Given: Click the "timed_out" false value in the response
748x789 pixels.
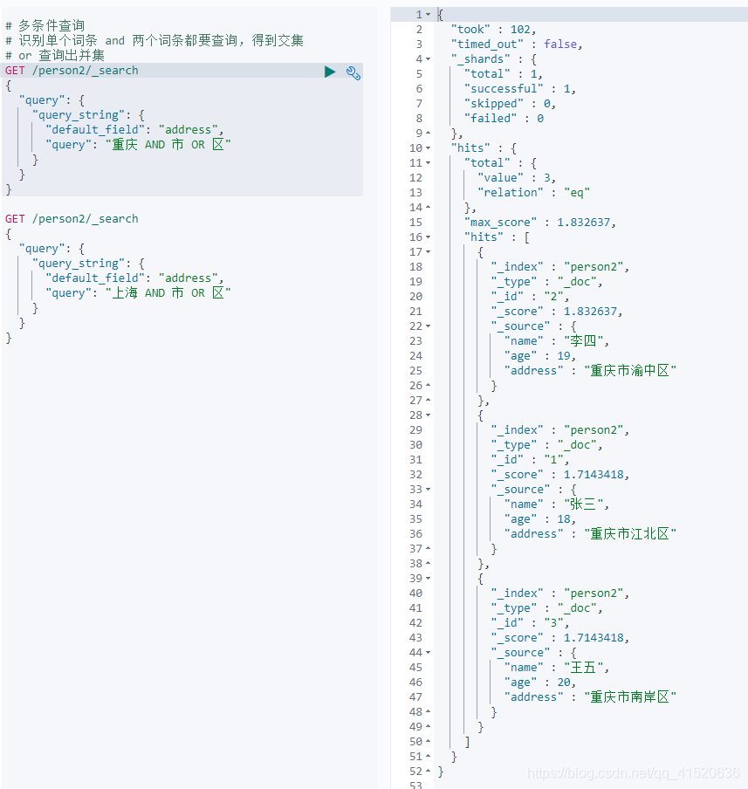Looking at the screenshot, I should 561,45.
